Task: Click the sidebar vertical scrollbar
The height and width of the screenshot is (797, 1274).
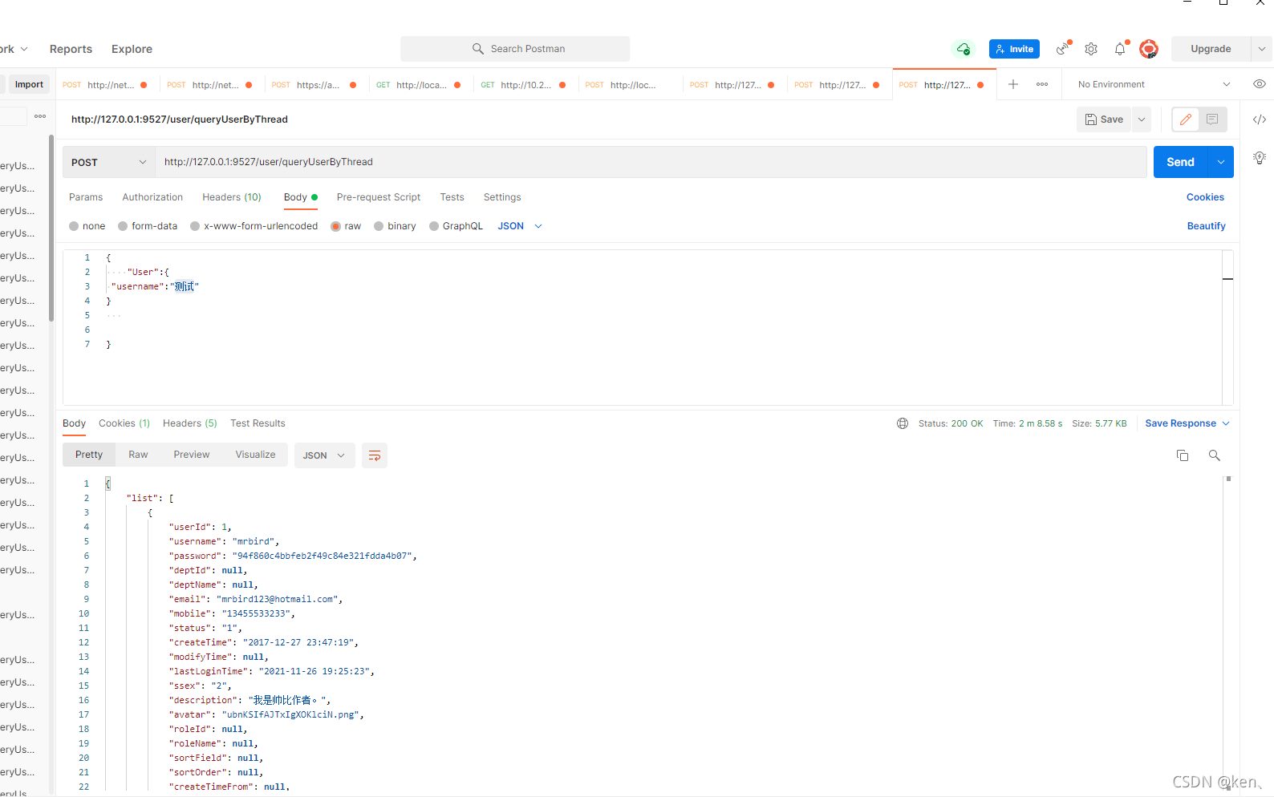Action: tap(51, 229)
